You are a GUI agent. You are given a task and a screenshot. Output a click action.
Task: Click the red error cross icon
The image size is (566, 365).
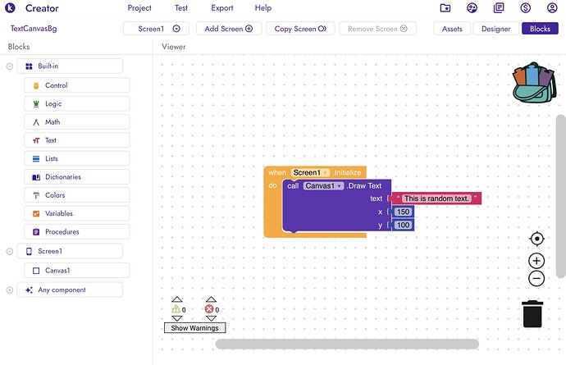click(209, 309)
